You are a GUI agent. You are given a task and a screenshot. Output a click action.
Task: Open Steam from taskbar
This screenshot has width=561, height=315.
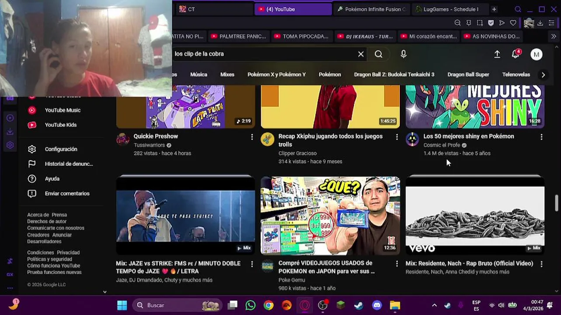point(359,305)
